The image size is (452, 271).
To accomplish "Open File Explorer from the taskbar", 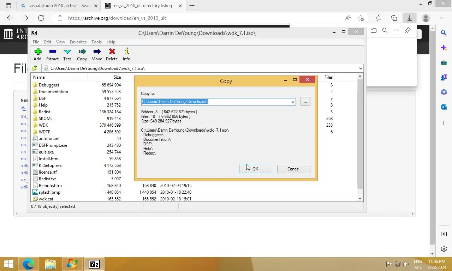I will tap(50, 264).
